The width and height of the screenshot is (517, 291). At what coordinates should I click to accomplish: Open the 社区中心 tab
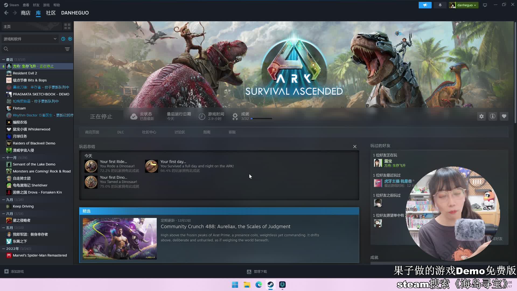[149, 132]
